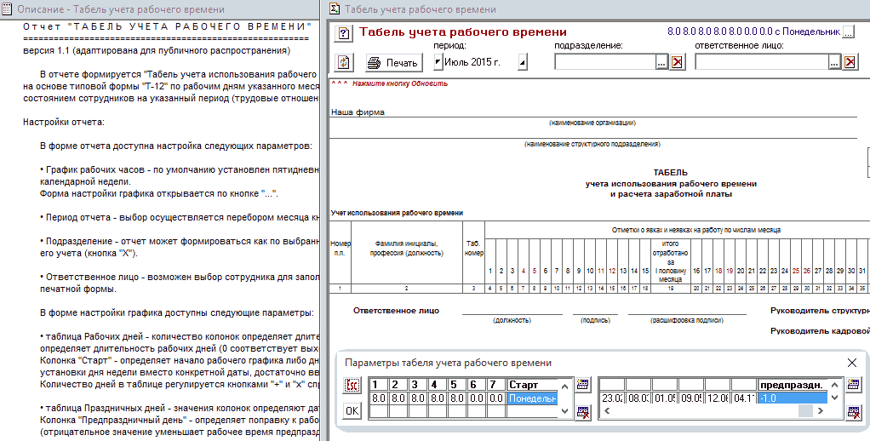This screenshot has height=441, width=870.
Task: Add a row to holidays table icon
Action: click(853, 384)
